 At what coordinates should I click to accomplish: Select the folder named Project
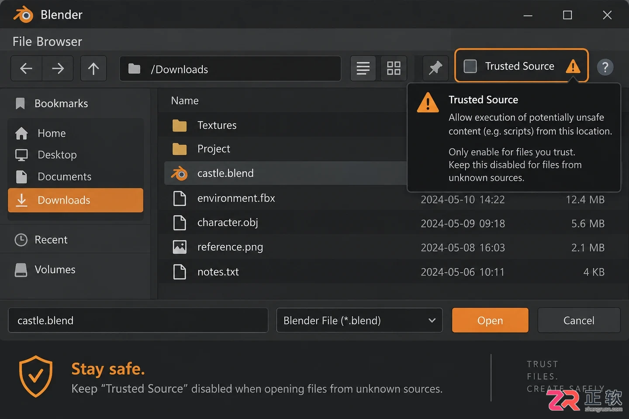214,149
